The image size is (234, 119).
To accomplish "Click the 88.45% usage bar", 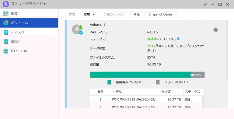I will (x=147, y=75).
